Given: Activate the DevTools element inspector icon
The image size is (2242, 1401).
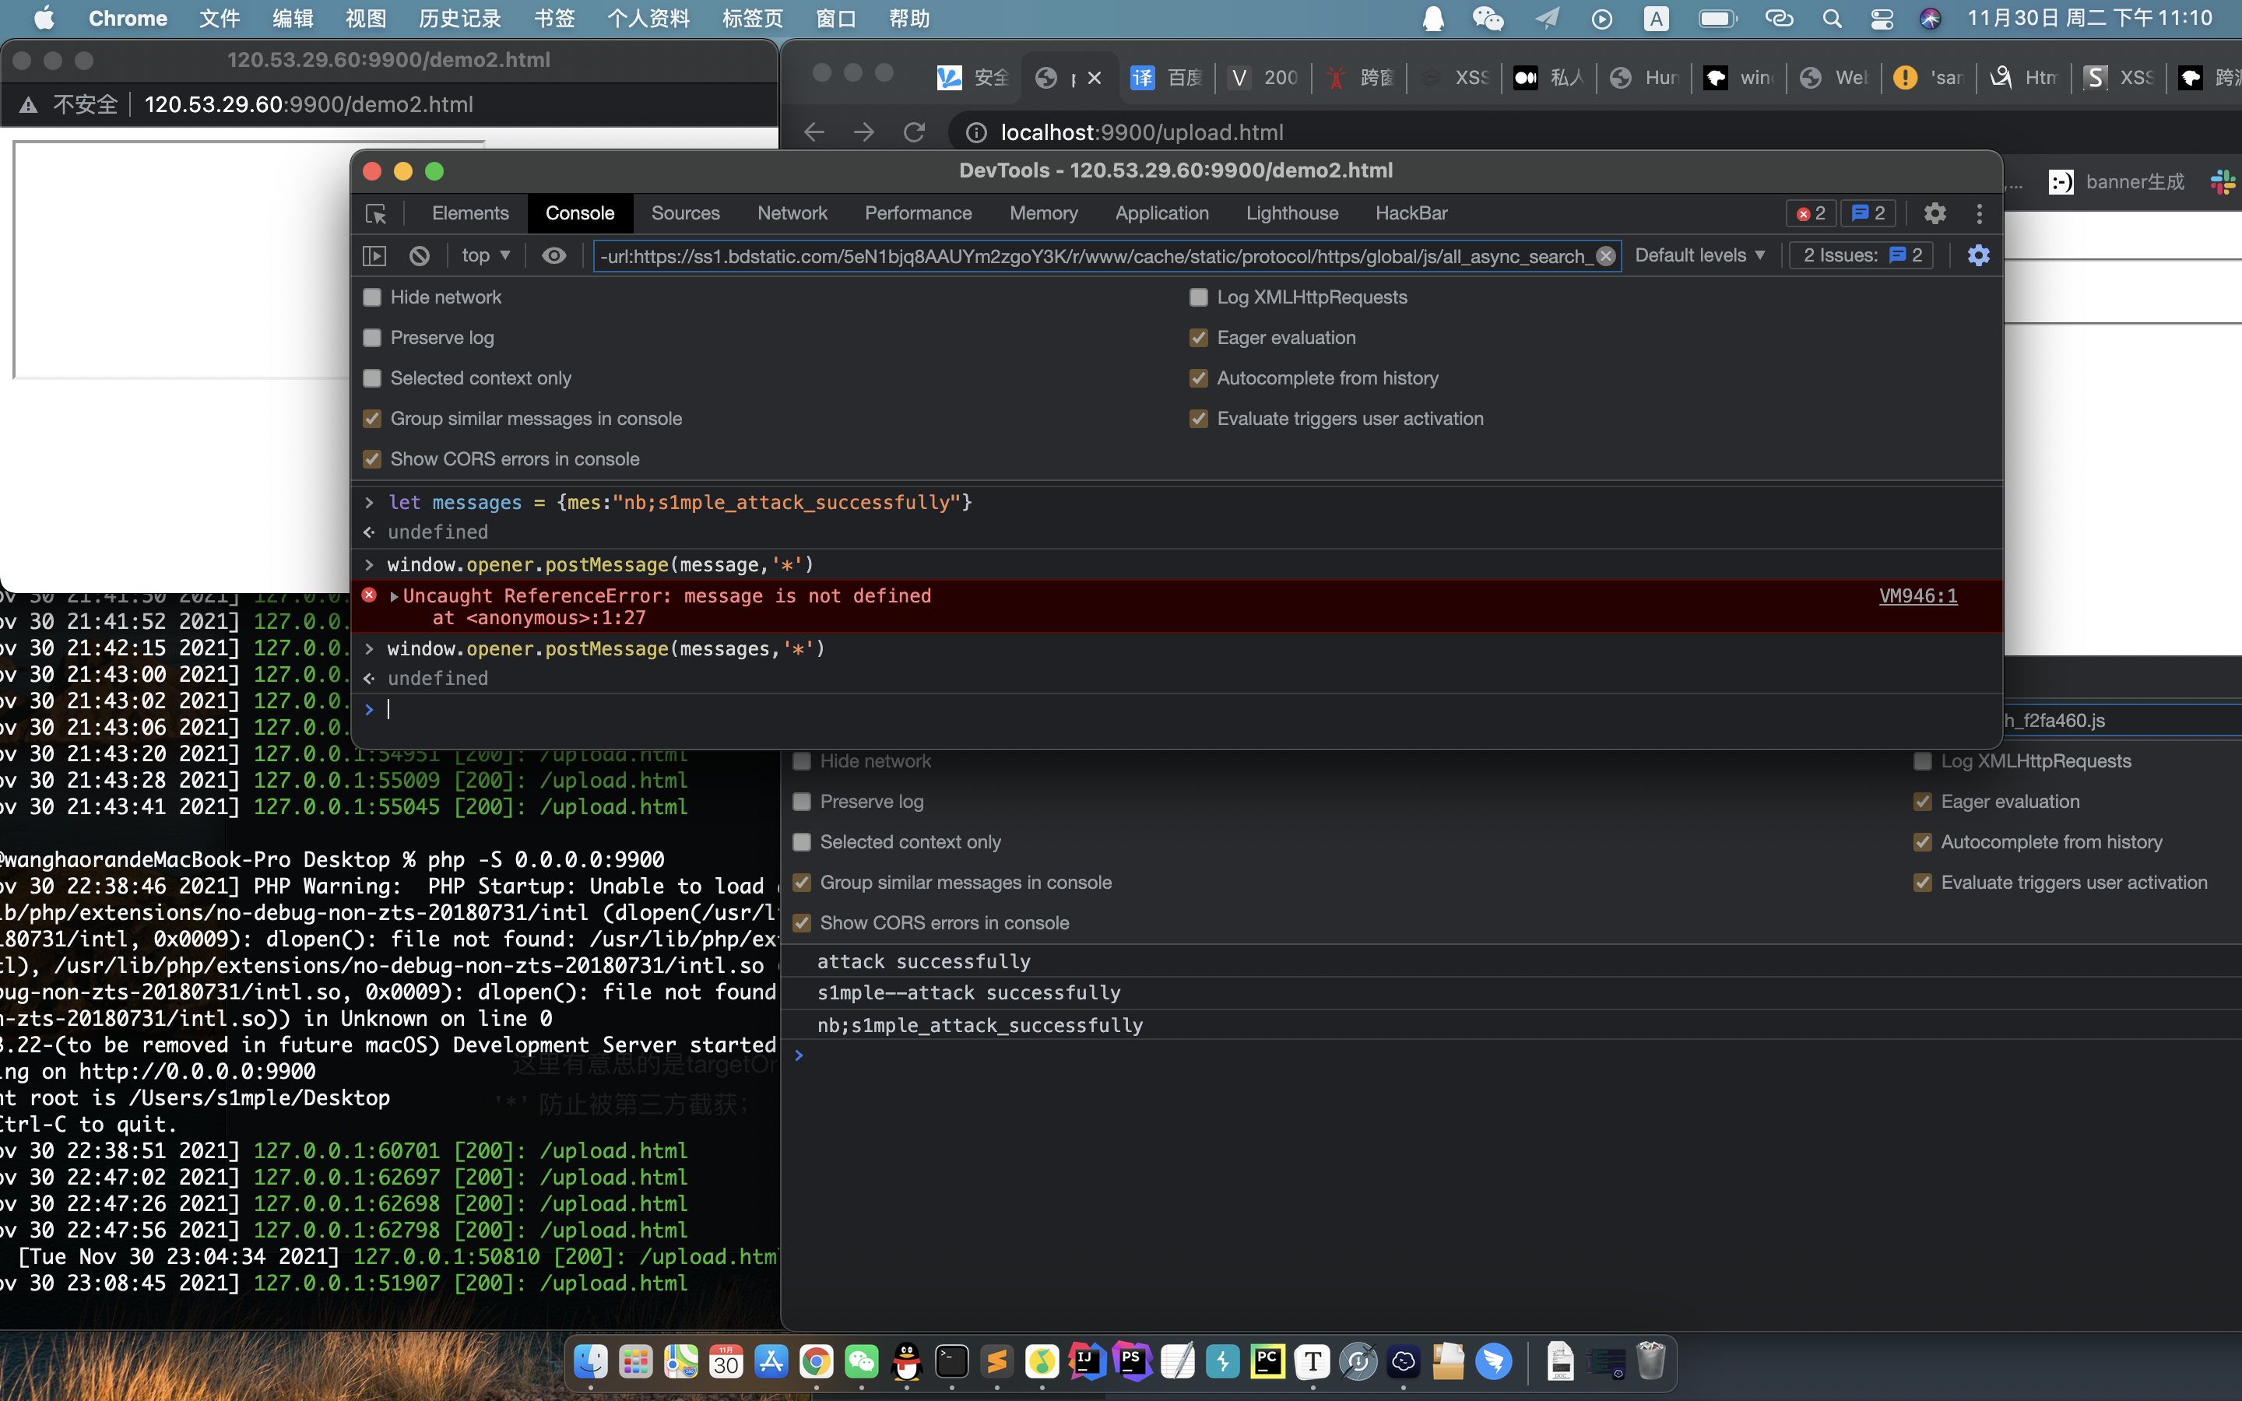Looking at the screenshot, I should coord(376,214).
